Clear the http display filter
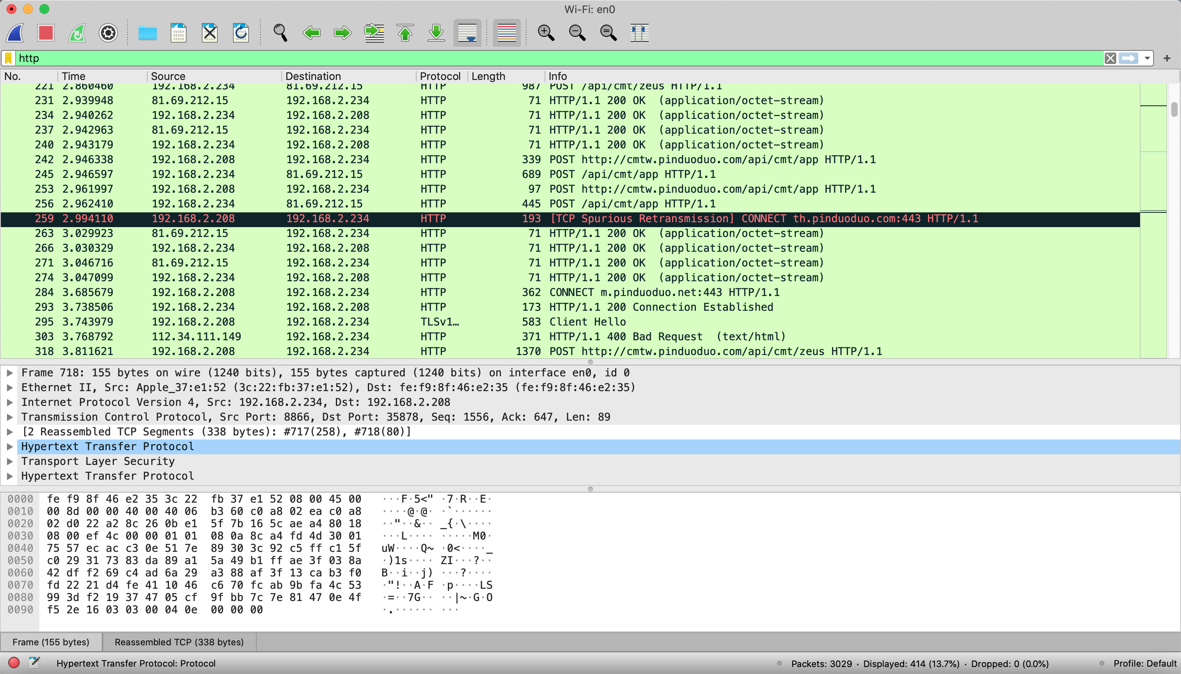This screenshot has height=674, width=1181. pos(1110,58)
